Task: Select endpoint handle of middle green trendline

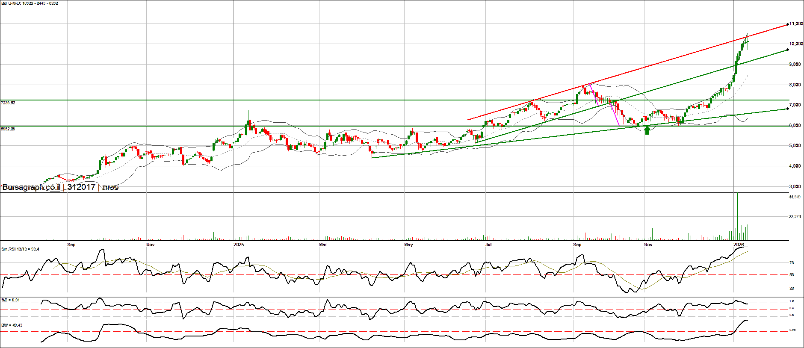Action: 787,50
